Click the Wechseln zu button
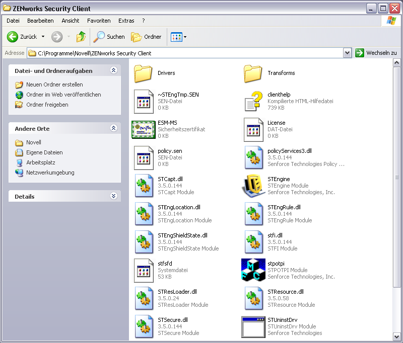 pos(376,53)
